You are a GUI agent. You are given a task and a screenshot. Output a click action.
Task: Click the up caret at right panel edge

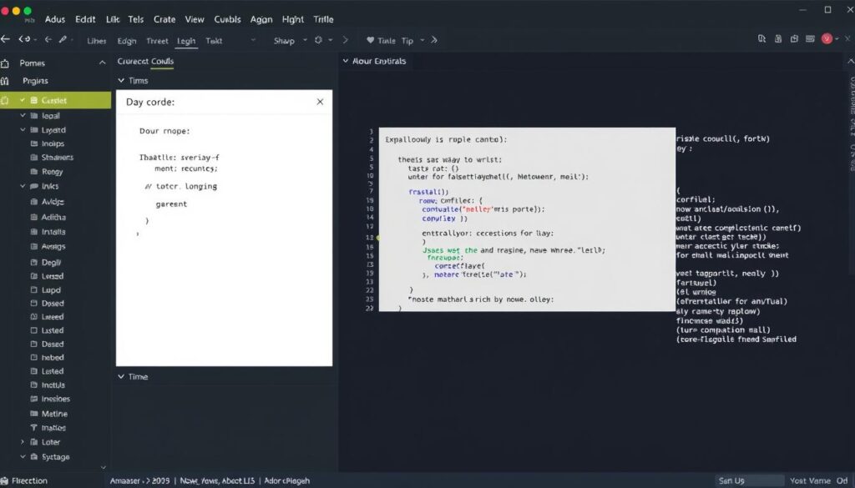(x=849, y=61)
